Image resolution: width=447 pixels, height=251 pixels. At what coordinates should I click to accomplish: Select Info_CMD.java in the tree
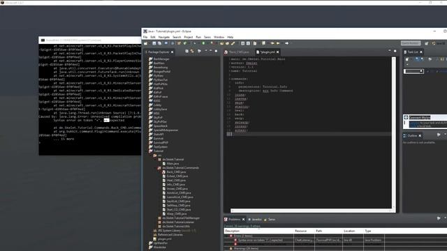(173, 184)
